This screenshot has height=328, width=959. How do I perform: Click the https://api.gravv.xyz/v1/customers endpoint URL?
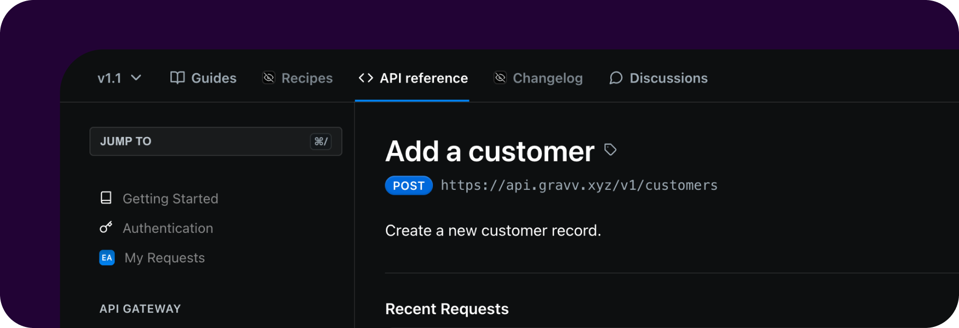click(x=579, y=185)
